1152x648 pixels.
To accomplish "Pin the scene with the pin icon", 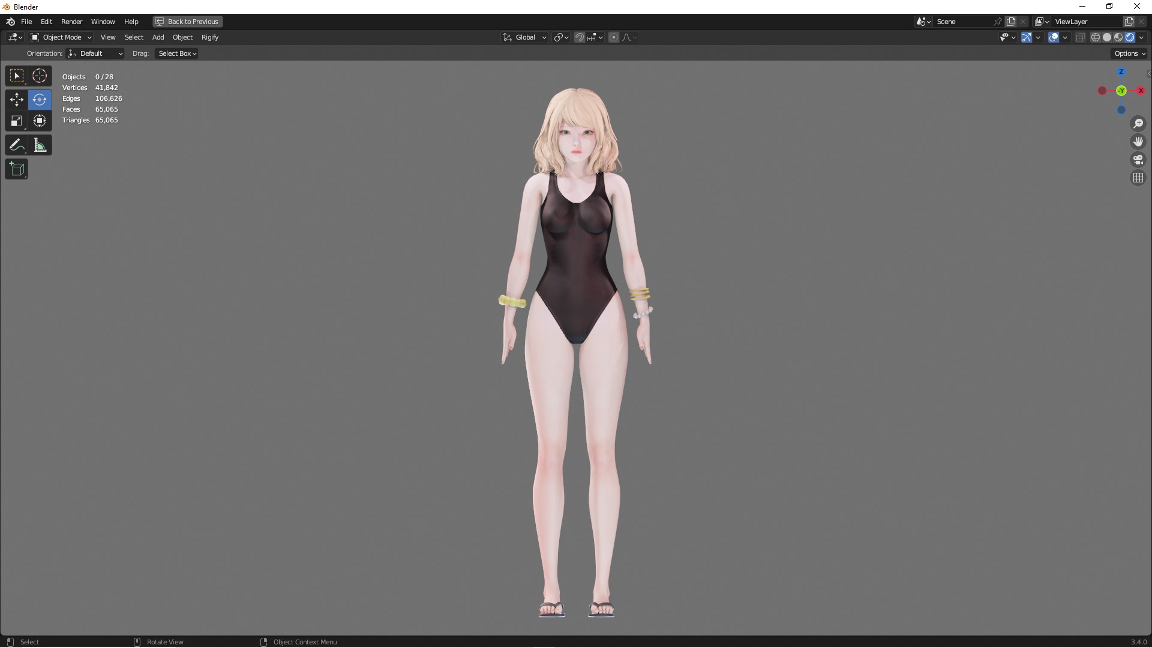I will 997,22.
